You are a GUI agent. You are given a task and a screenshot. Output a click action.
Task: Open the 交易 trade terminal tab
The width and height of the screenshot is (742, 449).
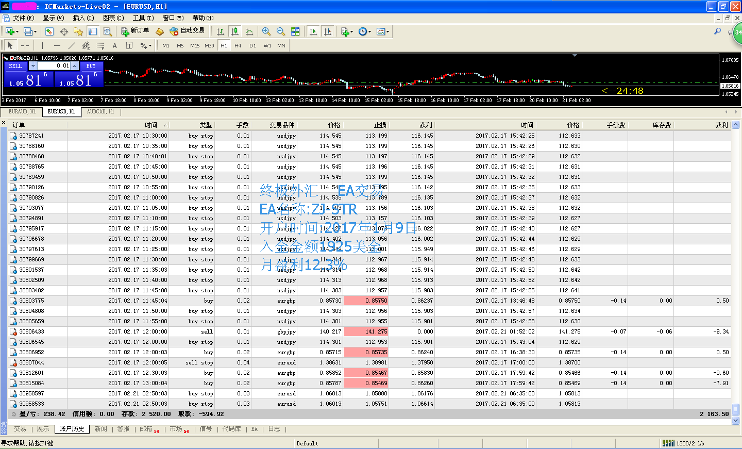coord(20,429)
